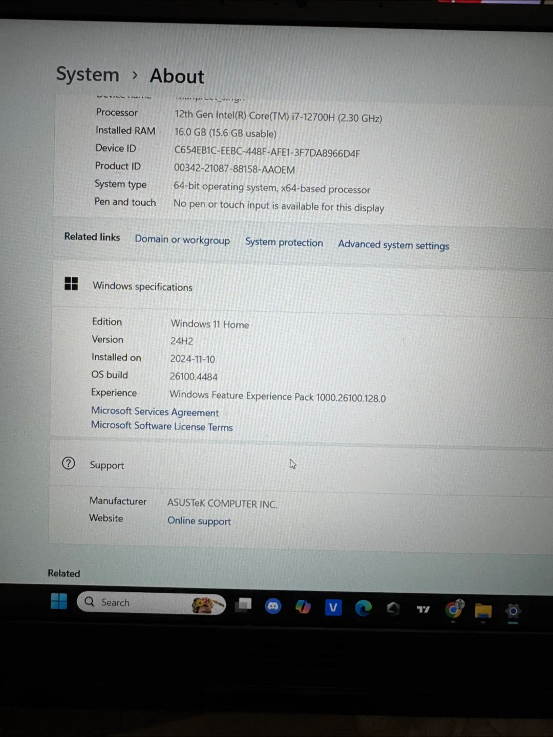Click the Support question mark icon
This screenshot has width=553, height=737.
[x=68, y=463]
